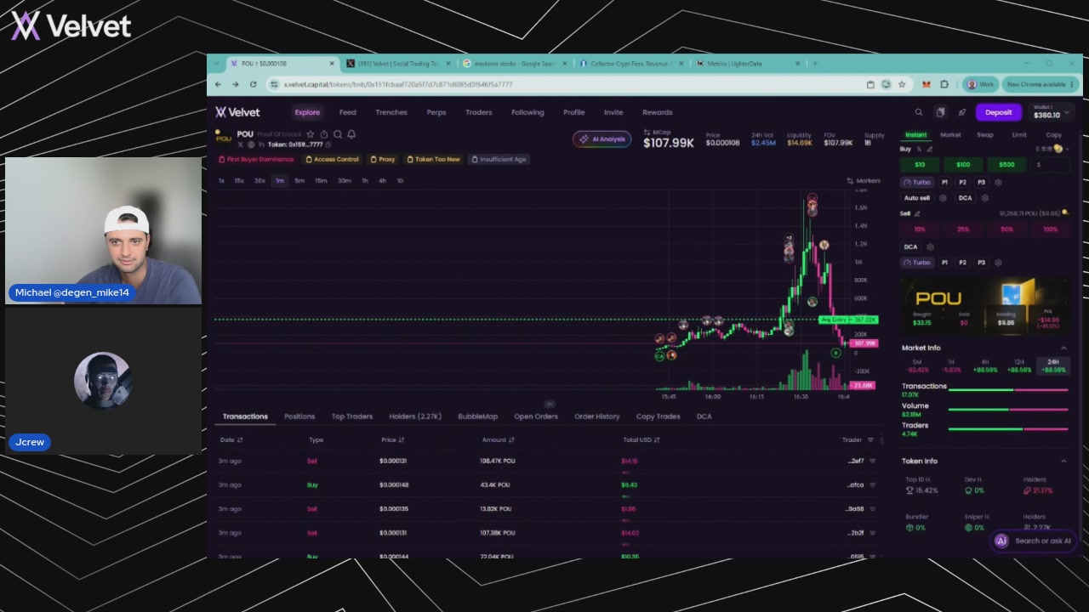The width and height of the screenshot is (1089, 612).
Task: Select the P2 buy preset
Action: (962, 182)
